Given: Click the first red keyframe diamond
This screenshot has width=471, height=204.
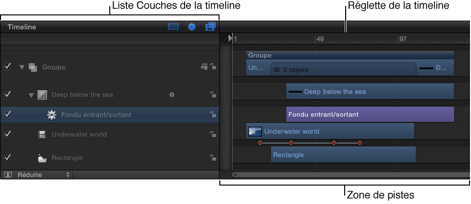Looking at the screenshot, I should point(260,143).
